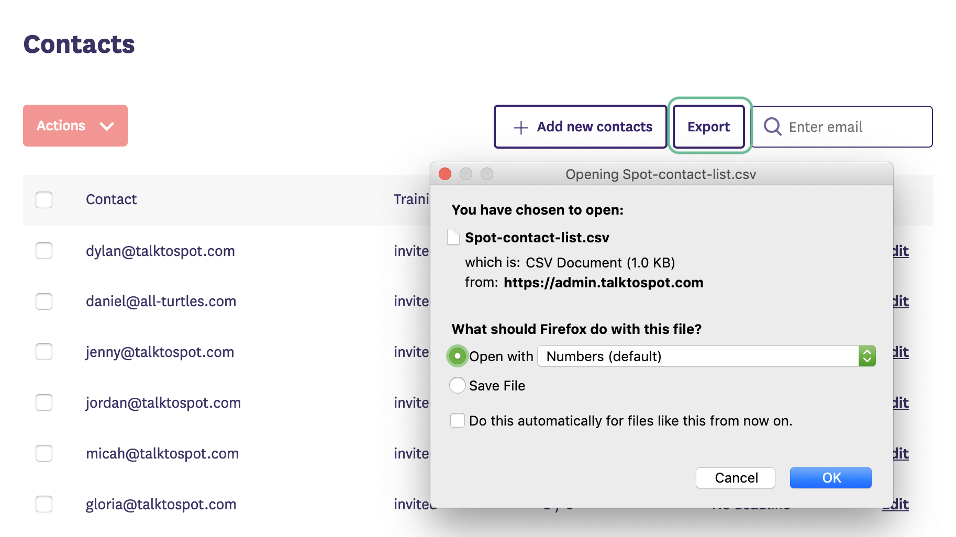Click the search magnifier icon
The image size is (956, 537).
coord(772,127)
